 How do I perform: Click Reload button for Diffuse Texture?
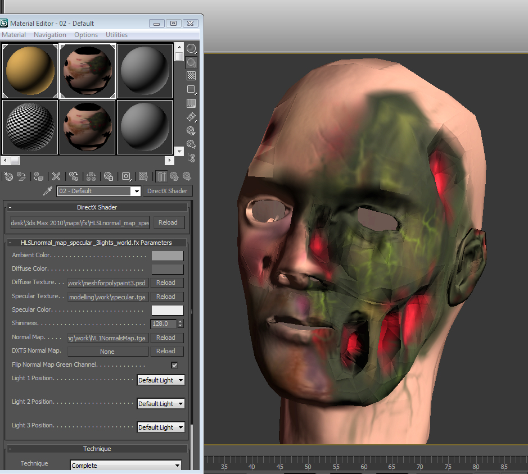coord(165,282)
